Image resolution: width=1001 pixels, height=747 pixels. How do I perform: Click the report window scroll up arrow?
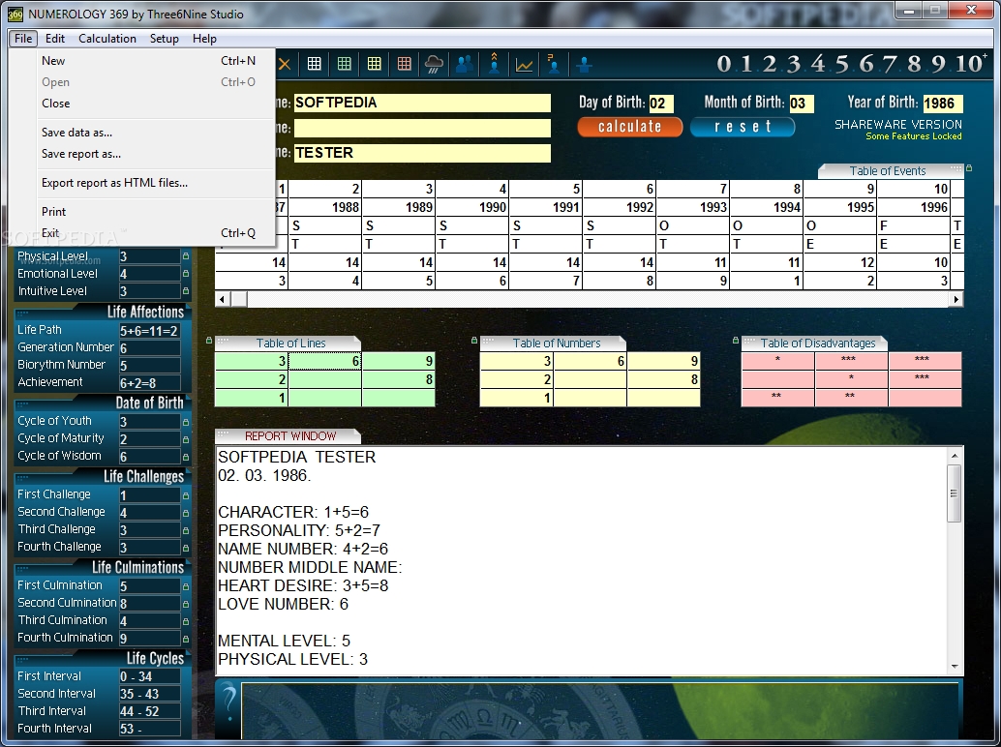(955, 456)
